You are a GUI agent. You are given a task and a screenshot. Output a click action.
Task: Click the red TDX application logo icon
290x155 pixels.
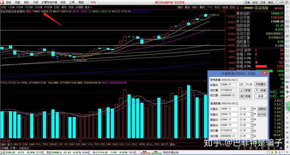2,2
